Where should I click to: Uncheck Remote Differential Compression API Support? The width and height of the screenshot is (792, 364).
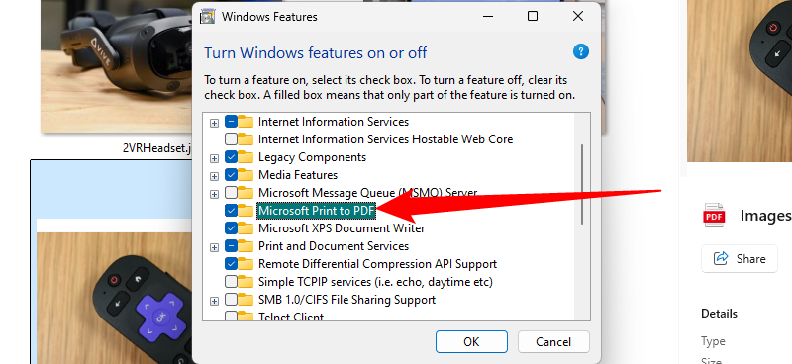click(231, 264)
